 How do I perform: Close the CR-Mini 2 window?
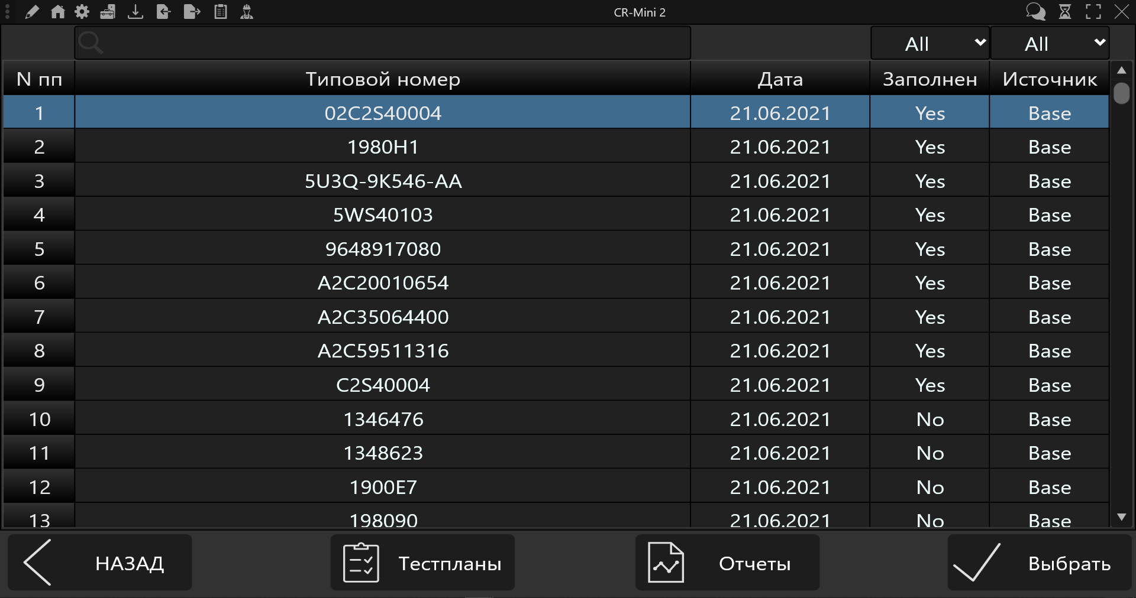pos(1122,12)
